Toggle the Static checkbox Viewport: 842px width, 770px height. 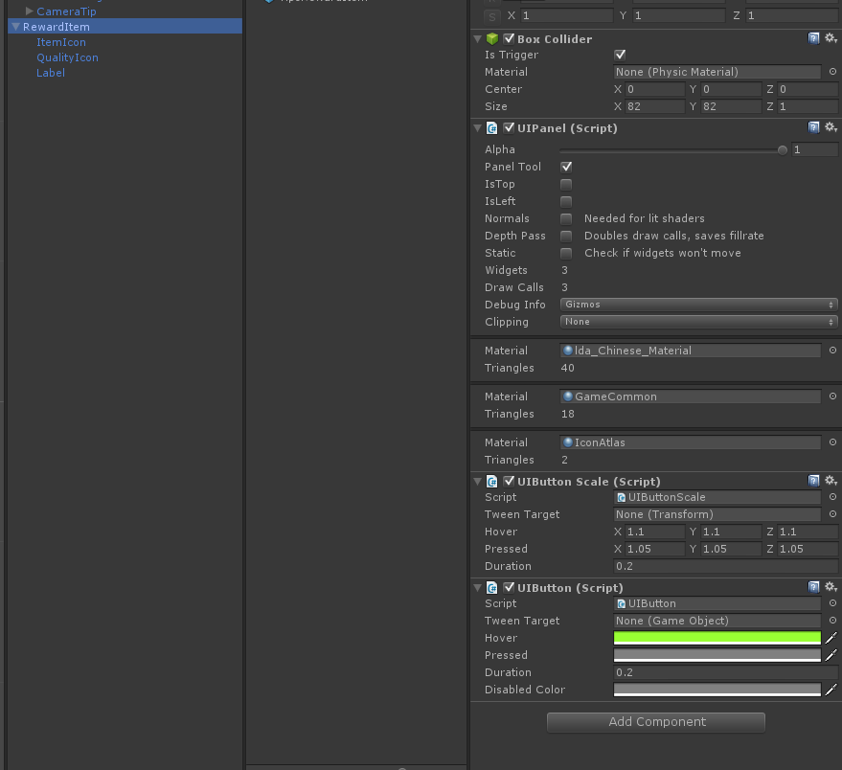click(566, 253)
